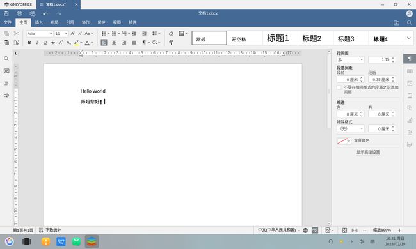The width and height of the screenshot is (416, 249).
Task: Open the 背景颜色 swatch
Action: pos(344,140)
